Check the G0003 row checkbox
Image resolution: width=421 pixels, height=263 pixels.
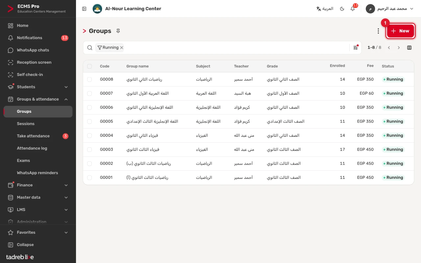click(x=89, y=150)
